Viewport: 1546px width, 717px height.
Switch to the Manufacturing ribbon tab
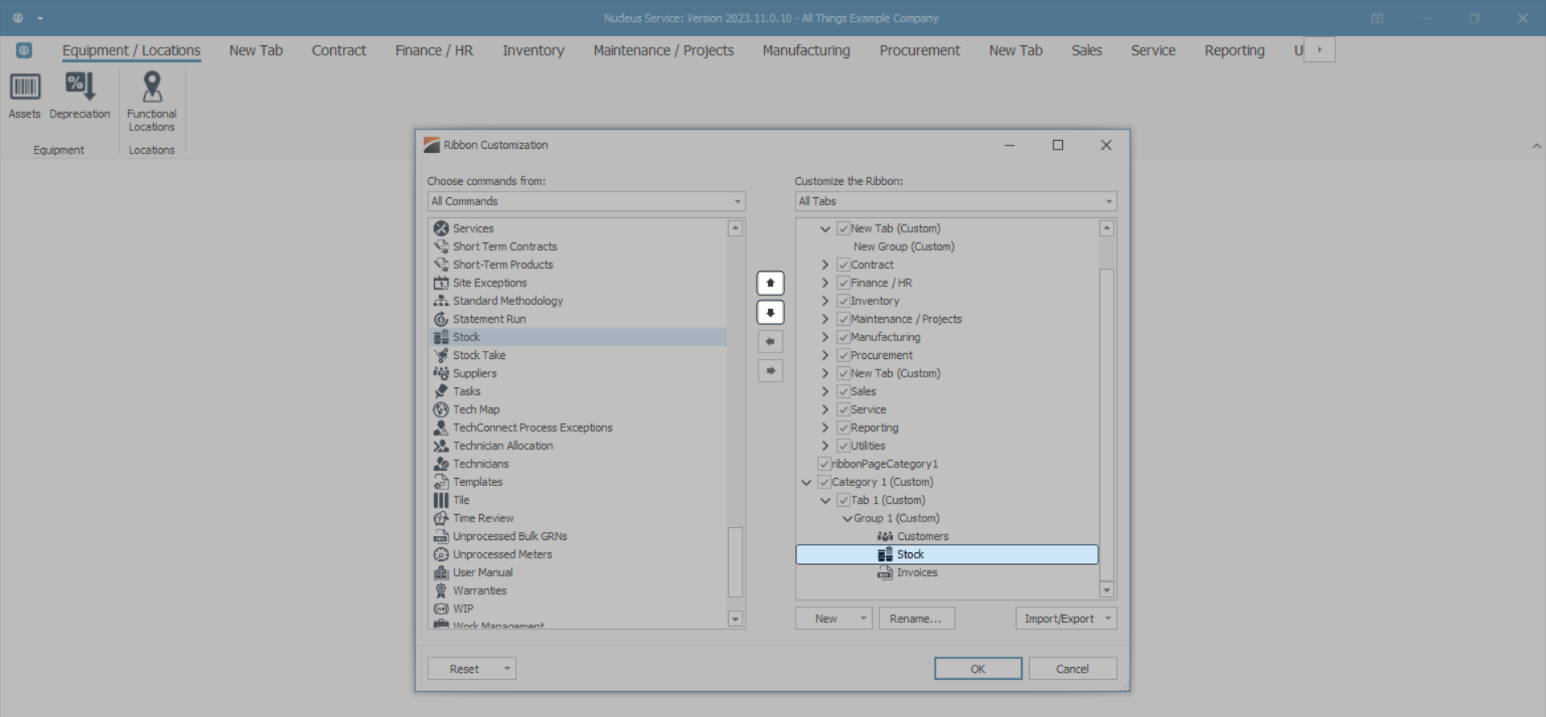pyautogui.click(x=806, y=50)
